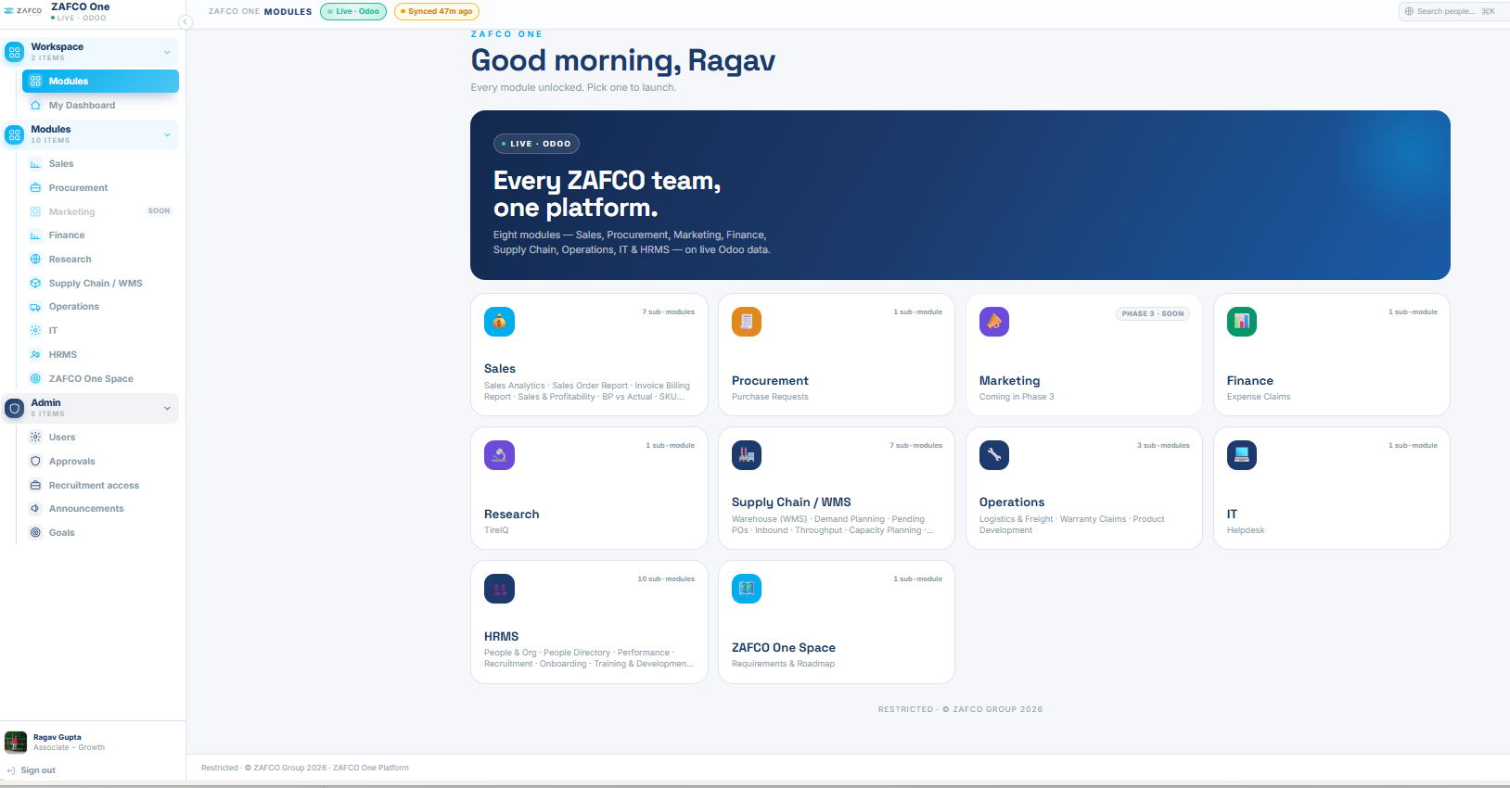Click the Procurement icon in sidebar
1510x788 pixels.
pyautogui.click(x=35, y=188)
